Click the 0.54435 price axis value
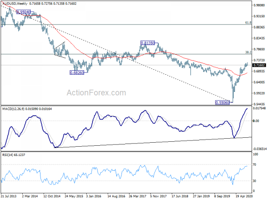This screenshot has width=267, height=200. [x=259, y=104]
